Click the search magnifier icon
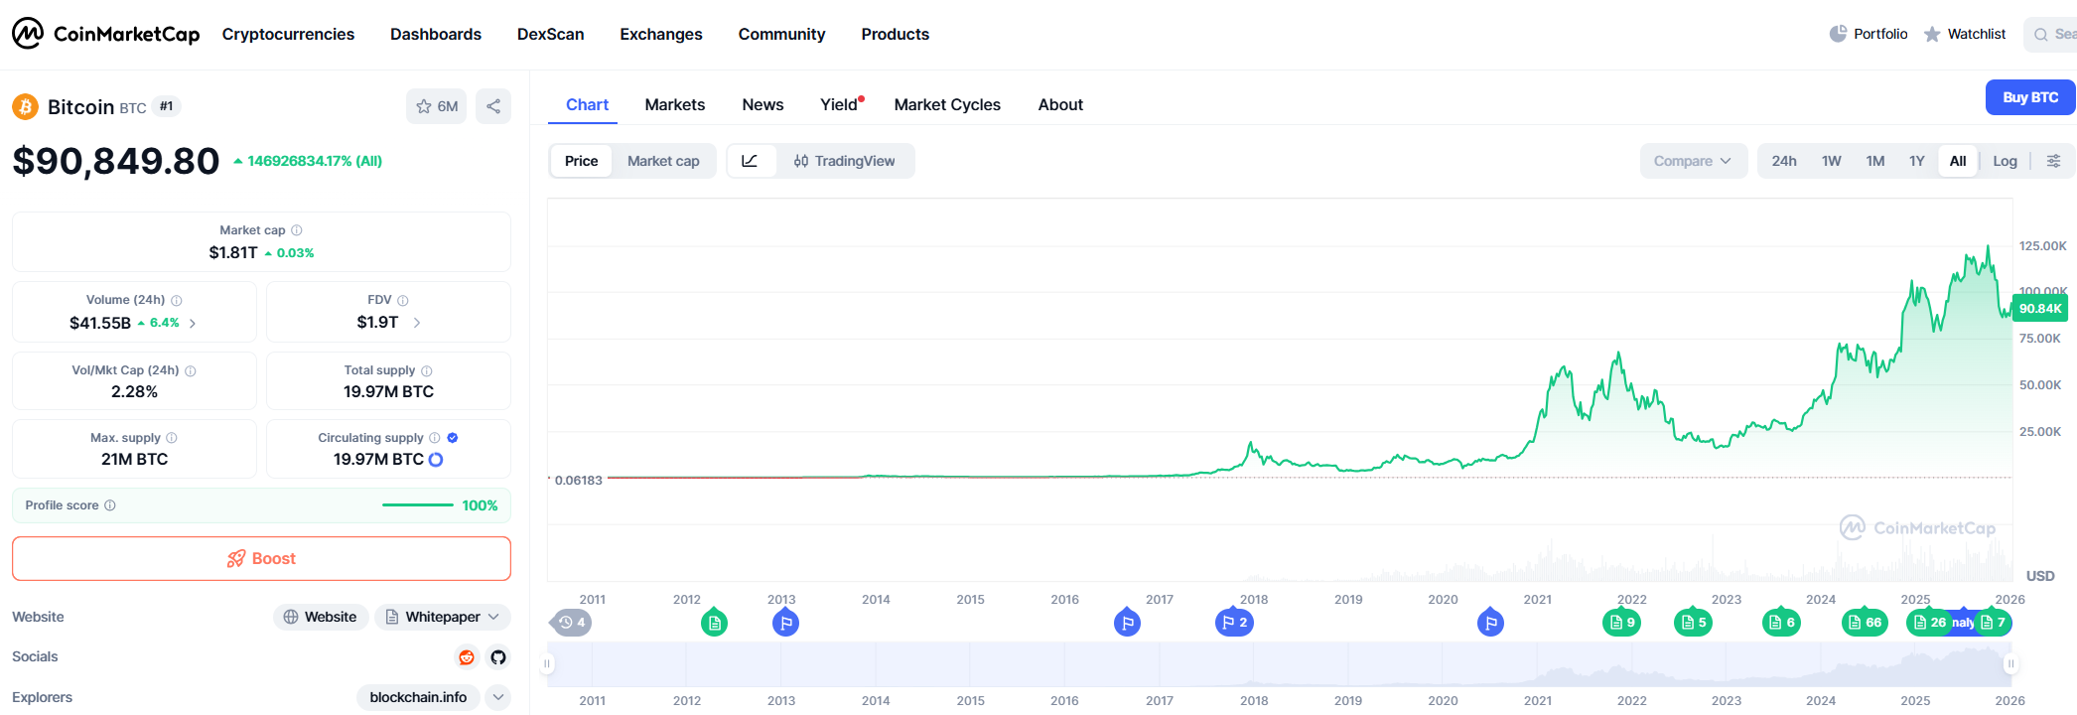The image size is (2077, 715). click(x=2041, y=35)
